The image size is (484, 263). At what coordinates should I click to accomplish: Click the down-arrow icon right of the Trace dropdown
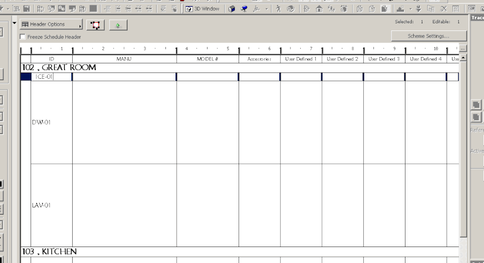419,9
